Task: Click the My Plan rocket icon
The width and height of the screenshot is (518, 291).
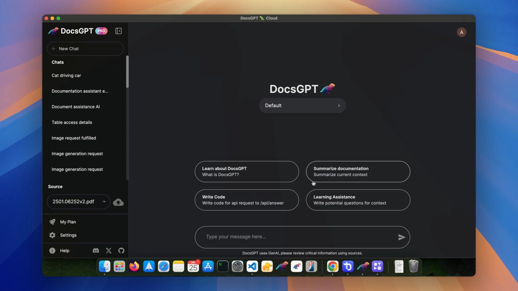Action: pyautogui.click(x=52, y=222)
